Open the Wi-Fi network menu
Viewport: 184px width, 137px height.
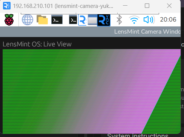(x=134, y=20)
